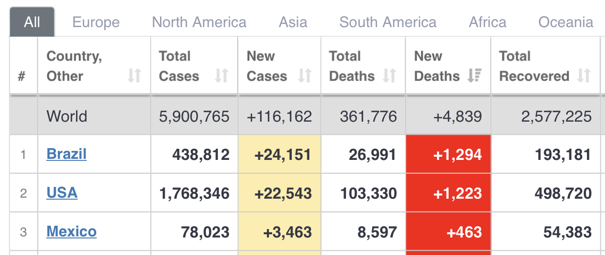Viewport: 605px width, 255px height.
Task: Select the World row label
Action: pos(67,116)
